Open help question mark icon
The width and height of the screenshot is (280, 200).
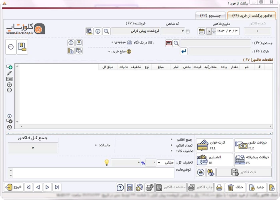click(120, 188)
